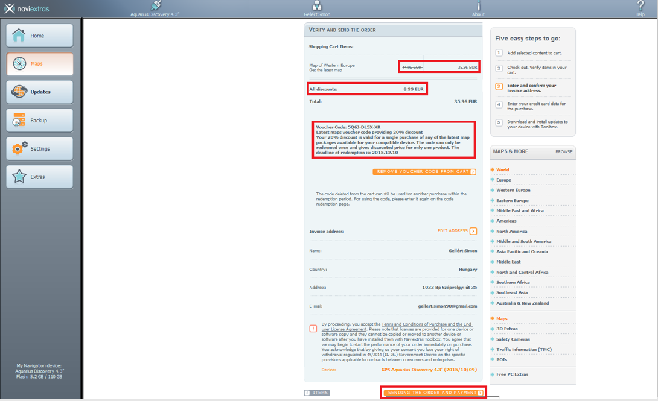Screen dimensions: 658x401
Task: Open the Aquarius Discovery 4.3" device icon
Action: (x=155, y=6)
